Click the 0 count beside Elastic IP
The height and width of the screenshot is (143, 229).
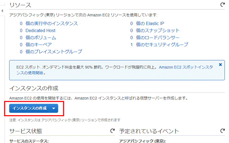point(131,23)
